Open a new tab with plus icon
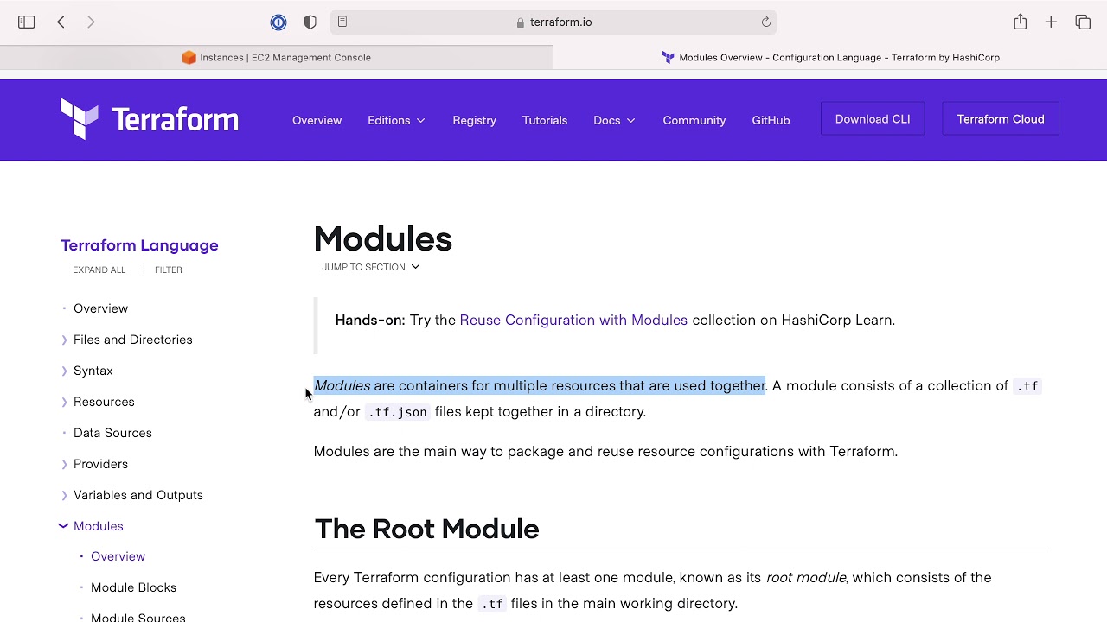The width and height of the screenshot is (1107, 622). pos(1051,22)
